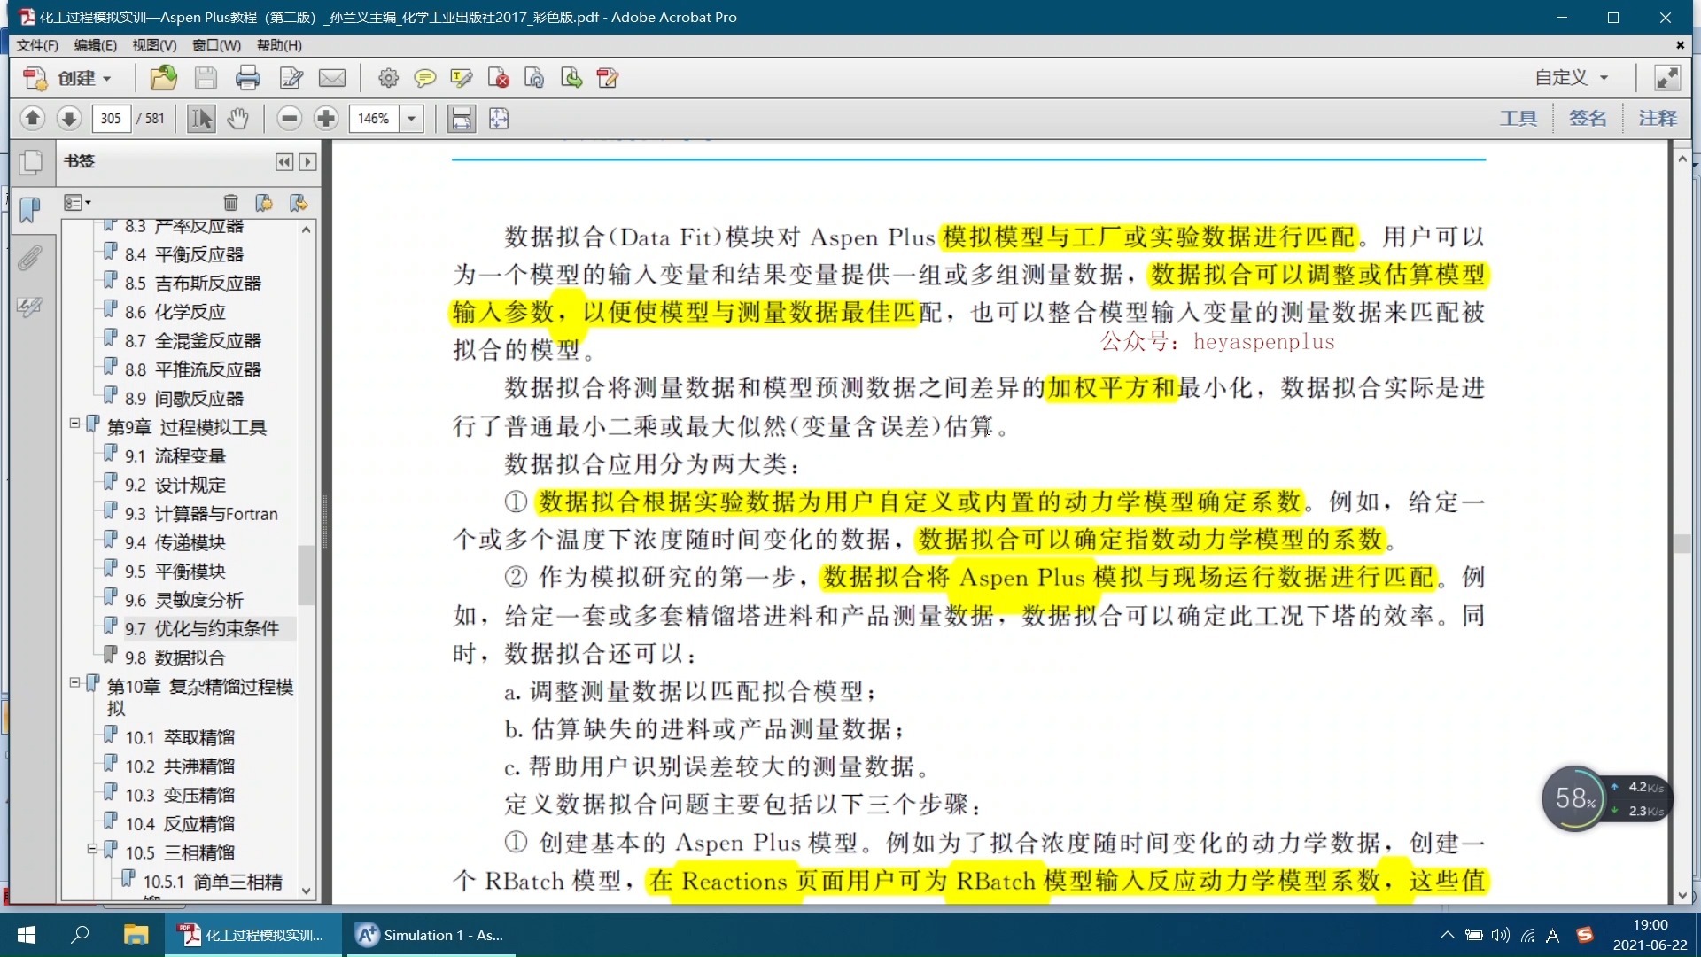Click the bookmarks list scroll-down arrow

point(307,891)
